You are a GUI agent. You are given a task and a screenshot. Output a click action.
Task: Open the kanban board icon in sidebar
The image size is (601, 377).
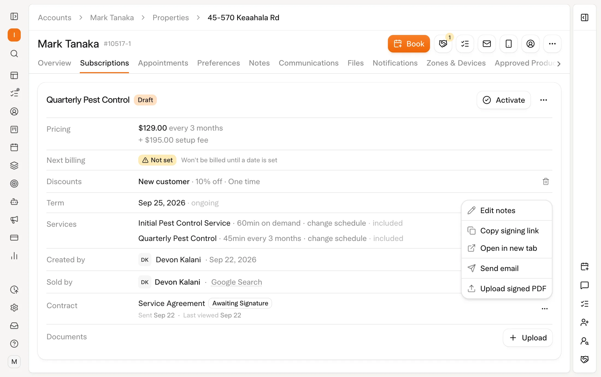pyautogui.click(x=14, y=129)
